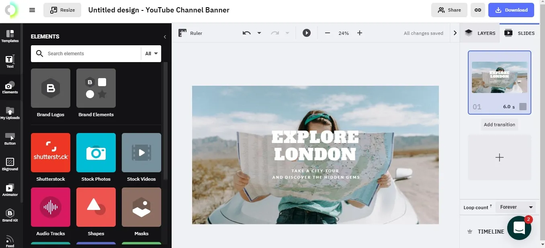Play the design preview
The width and height of the screenshot is (545, 248).
(307, 33)
